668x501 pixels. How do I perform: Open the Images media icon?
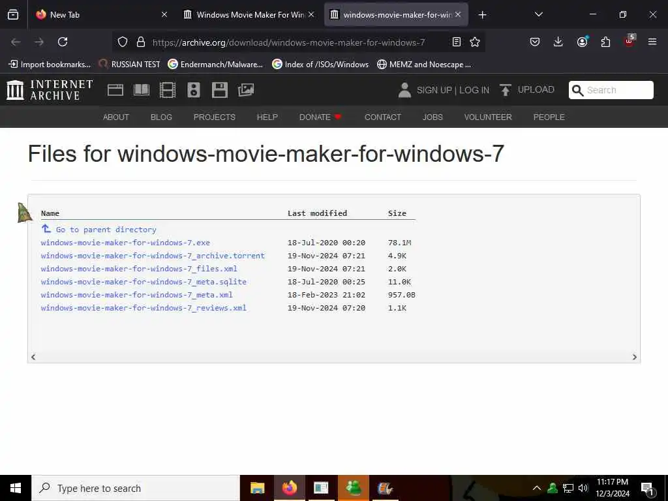point(246,90)
